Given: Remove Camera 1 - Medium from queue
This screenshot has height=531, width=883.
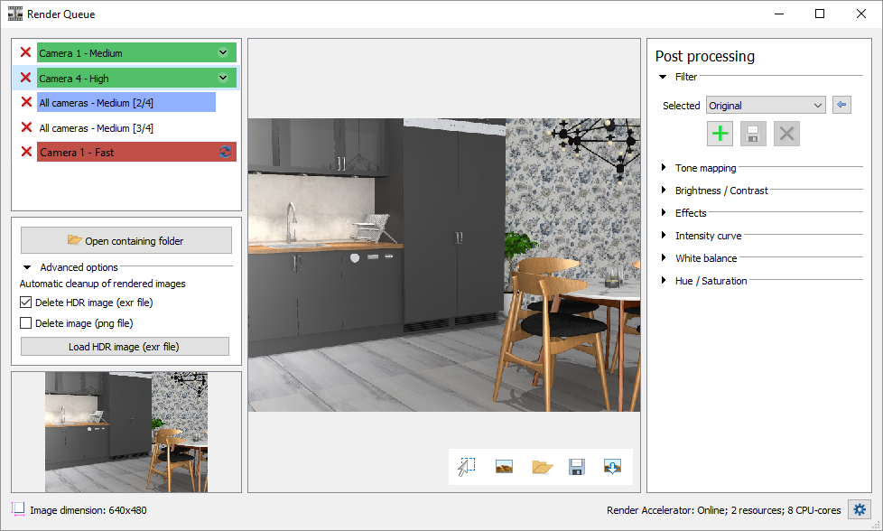Looking at the screenshot, I should [x=25, y=53].
